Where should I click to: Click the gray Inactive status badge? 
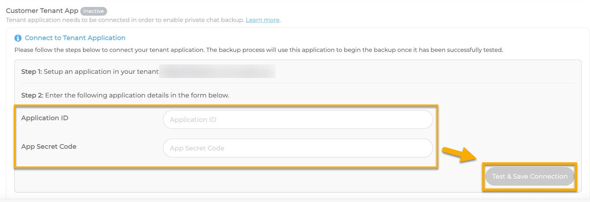94,11
